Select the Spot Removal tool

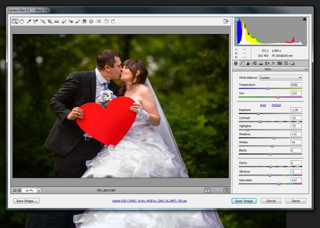[64, 21]
